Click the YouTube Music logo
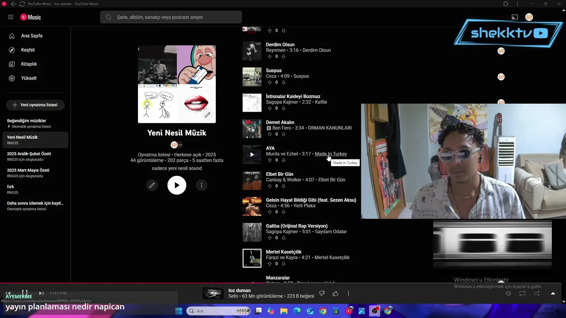The image size is (566, 318). pos(31,17)
